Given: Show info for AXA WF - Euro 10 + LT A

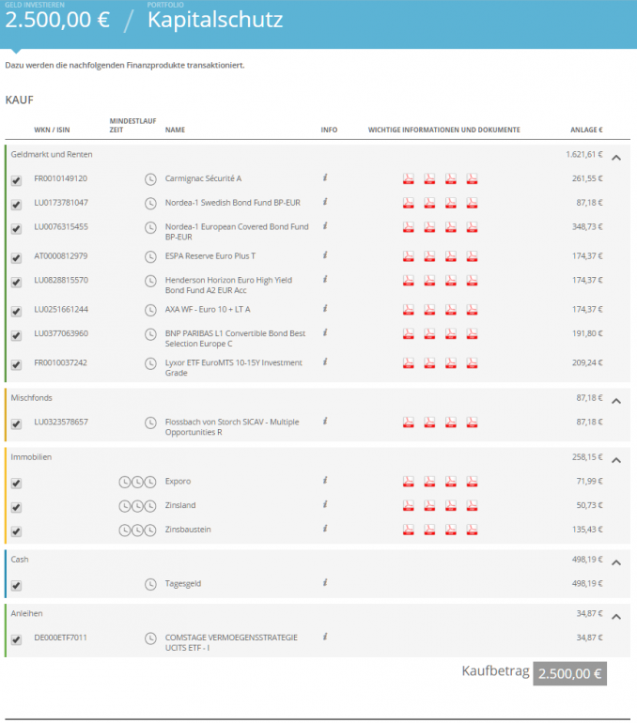Looking at the screenshot, I should 325,309.
